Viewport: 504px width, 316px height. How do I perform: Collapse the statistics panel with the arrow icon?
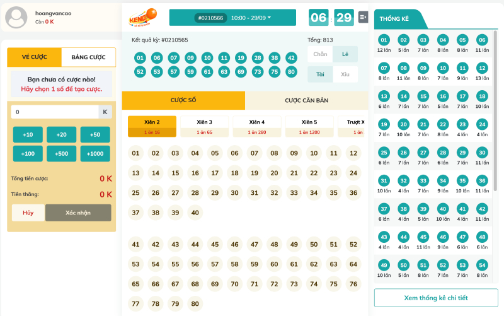coord(363,17)
